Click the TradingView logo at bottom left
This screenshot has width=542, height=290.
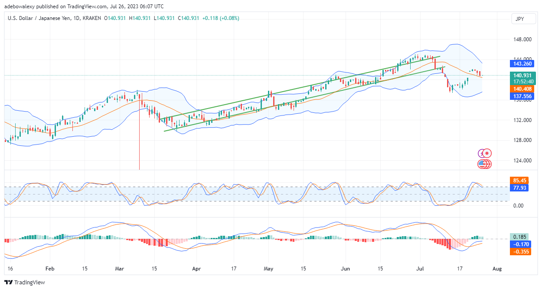[x=25, y=283]
